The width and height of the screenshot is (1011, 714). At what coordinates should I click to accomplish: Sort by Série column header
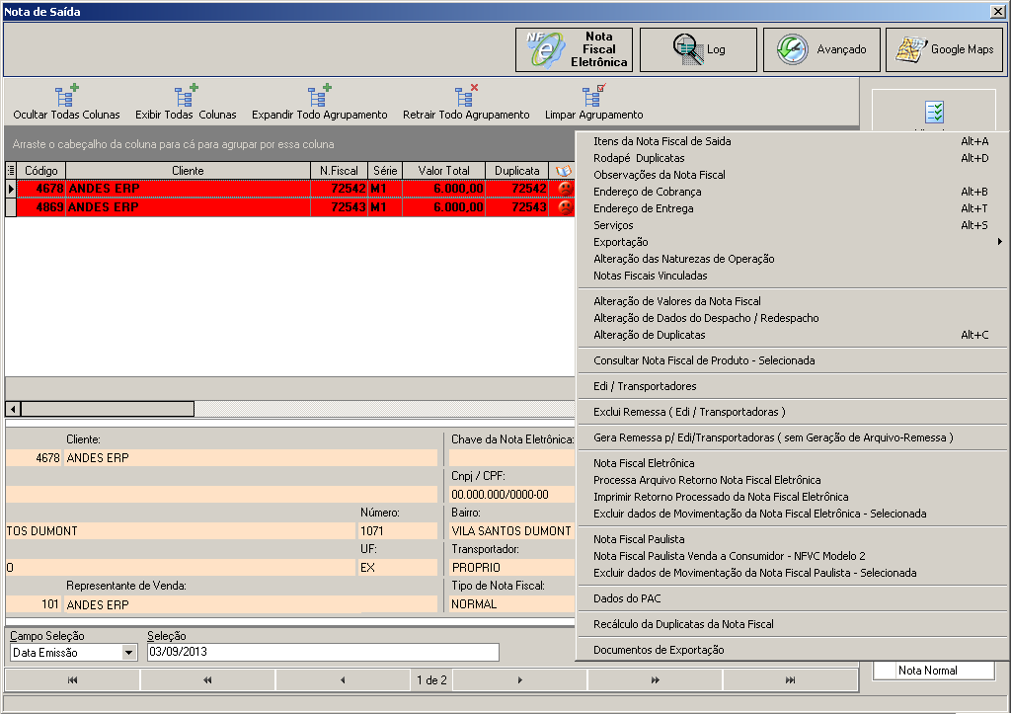[x=385, y=171]
